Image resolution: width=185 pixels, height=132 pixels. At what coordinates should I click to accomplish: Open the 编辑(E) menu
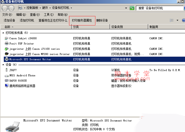(x=21, y=15)
